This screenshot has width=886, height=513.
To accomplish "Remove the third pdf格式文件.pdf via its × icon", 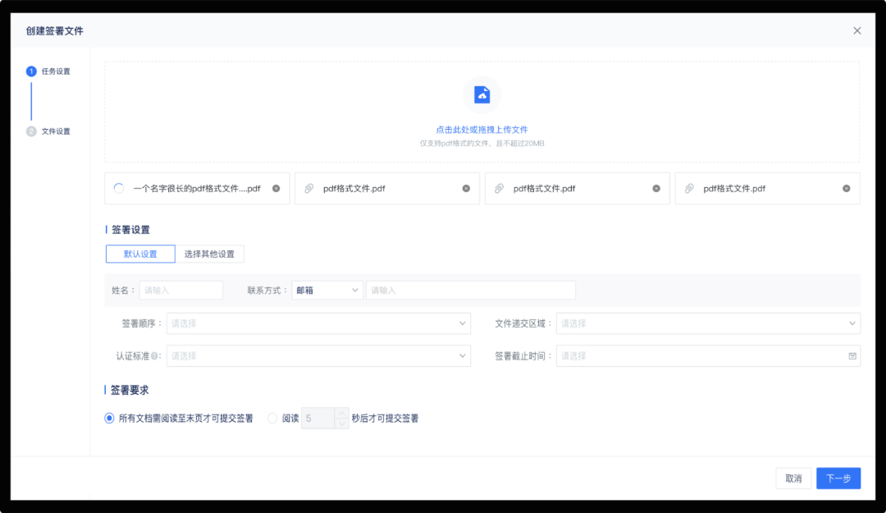I will pyautogui.click(x=655, y=188).
